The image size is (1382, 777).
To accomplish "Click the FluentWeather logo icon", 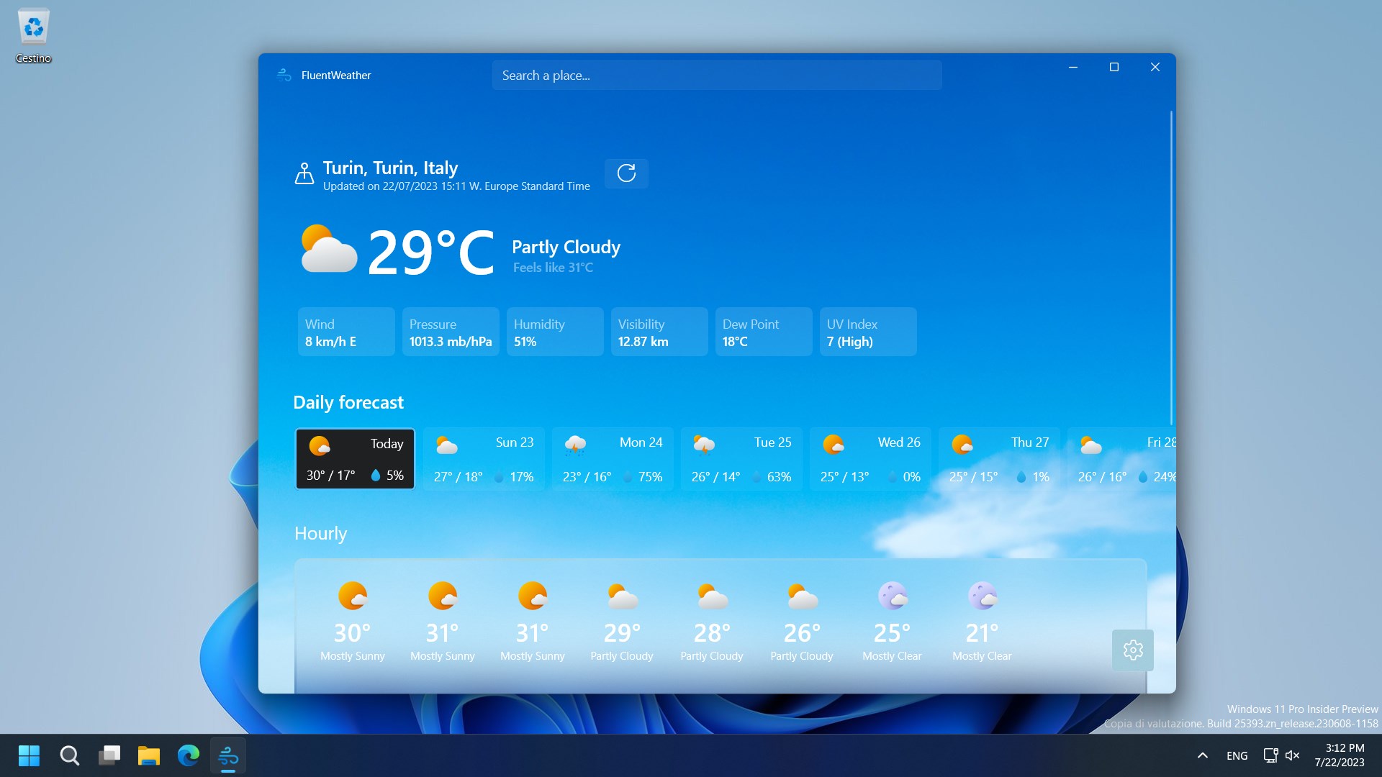I will pos(283,75).
